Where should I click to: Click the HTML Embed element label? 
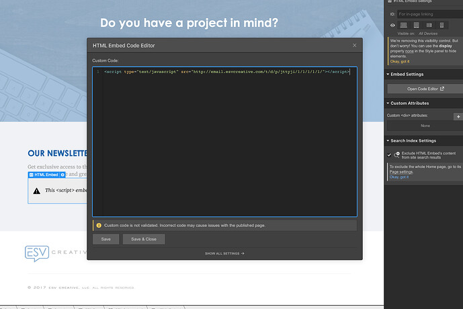(x=46, y=175)
